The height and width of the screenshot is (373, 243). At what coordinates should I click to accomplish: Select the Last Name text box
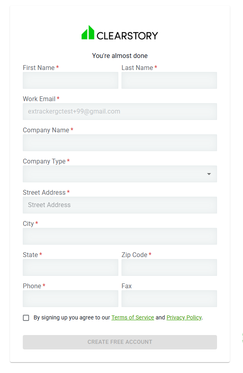(169, 80)
